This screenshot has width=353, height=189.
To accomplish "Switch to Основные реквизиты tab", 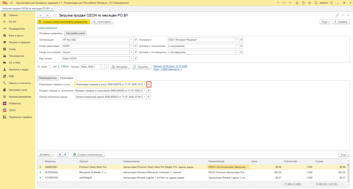I will (x=51, y=33).
